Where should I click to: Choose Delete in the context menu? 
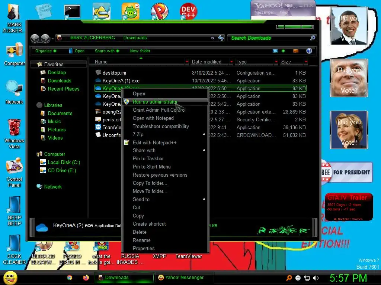pos(165,232)
